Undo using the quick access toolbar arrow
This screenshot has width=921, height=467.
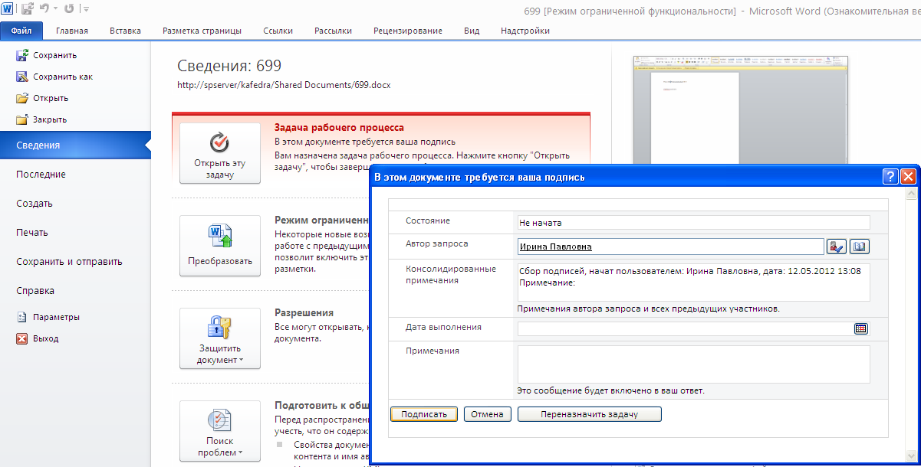click(46, 8)
